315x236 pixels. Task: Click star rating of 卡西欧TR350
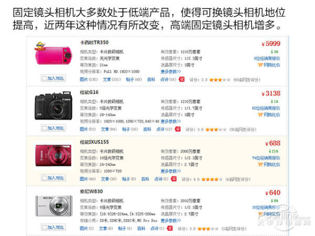tap(220, 80)
